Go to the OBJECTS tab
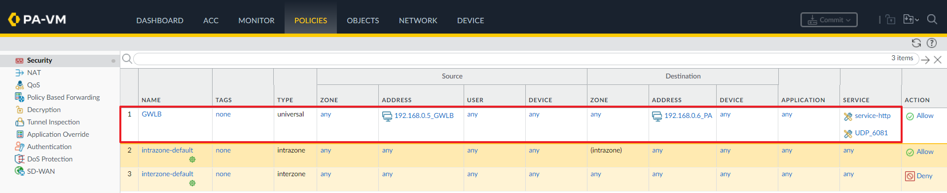The width and height of the screenshot is (947, 193). pos(363,20)
